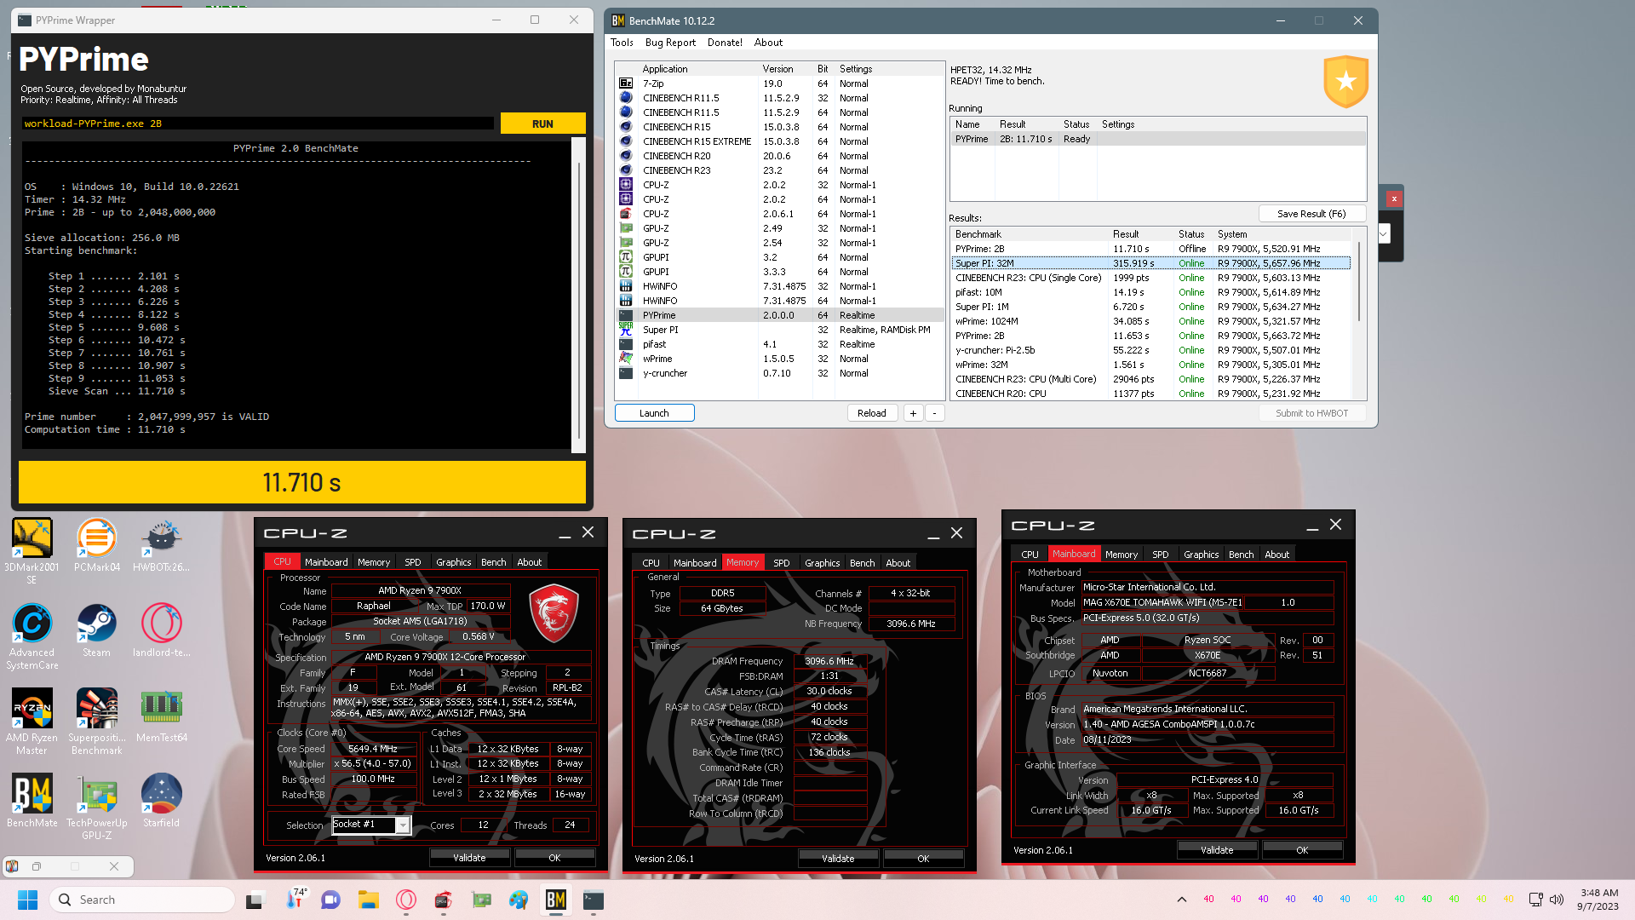Click the clock showing 3:48 AM

[1598, 893]
